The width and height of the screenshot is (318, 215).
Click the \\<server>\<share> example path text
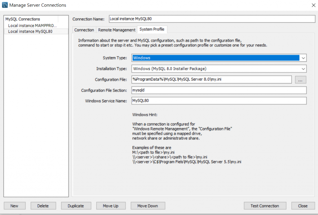click(x=170, y=157)
